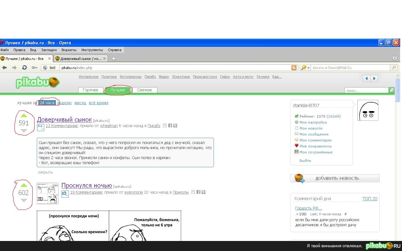This screenshot has height=251, width=402.
Task: Save 'Доверчивый сынок' with the floppy icon
Action: tap(165, 125)
